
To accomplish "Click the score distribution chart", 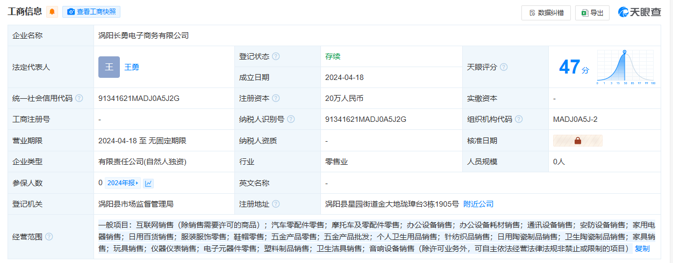I will pyautogui.click(x=626, y=68).
